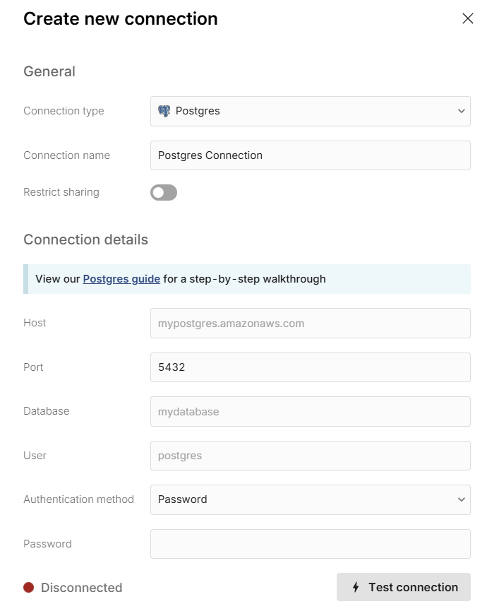Click the chevron on Connection type dropdown
This screenshot has height=616, width=499.
pos(461,111)
